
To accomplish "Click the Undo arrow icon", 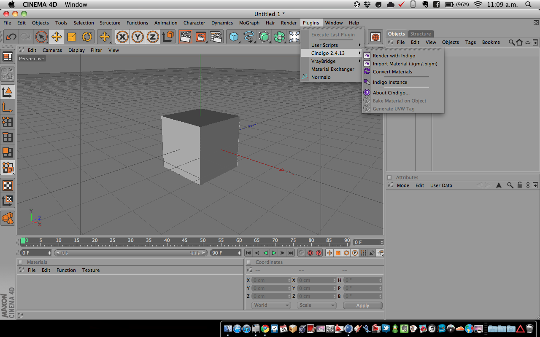I will [x=11, y=37].
